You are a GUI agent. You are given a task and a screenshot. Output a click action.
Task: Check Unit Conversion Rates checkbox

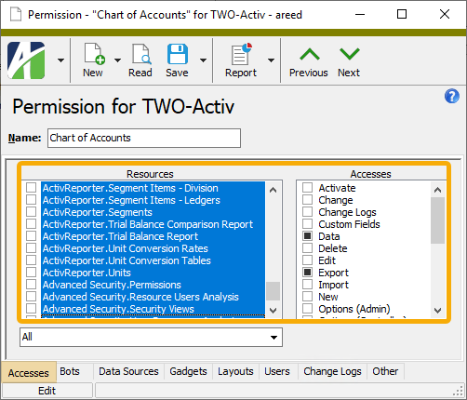[x=31, y=248]
